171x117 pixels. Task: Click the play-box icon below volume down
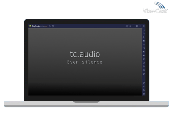[x=144, y=41]
